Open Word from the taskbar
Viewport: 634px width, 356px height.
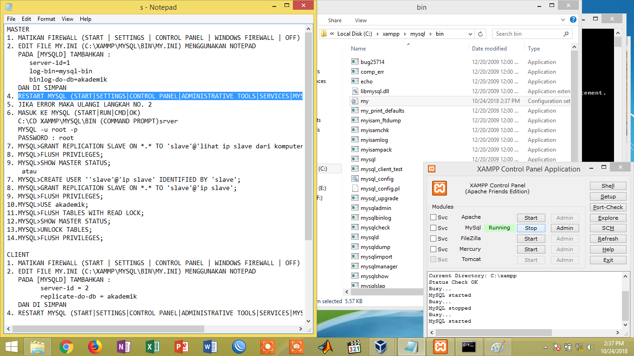tap(210, 347)
